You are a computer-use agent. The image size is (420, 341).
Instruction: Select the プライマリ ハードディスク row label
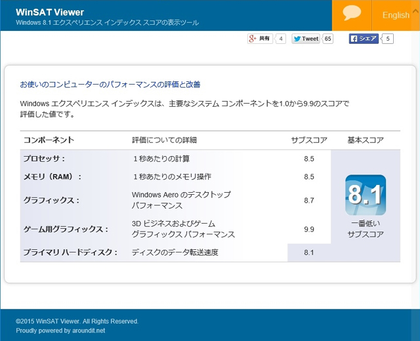click(x=70, y=252)
